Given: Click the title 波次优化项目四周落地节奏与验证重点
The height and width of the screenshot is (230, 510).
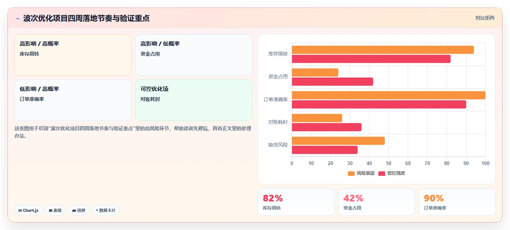Looking at the screenshot, I should (x=86, y=18).
